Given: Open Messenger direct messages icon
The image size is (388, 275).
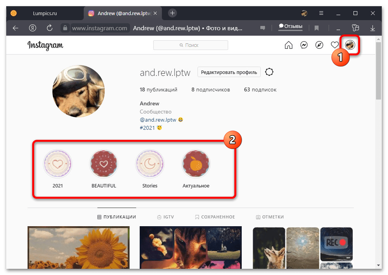Looking at the screenshot, I should coord(304,45).
